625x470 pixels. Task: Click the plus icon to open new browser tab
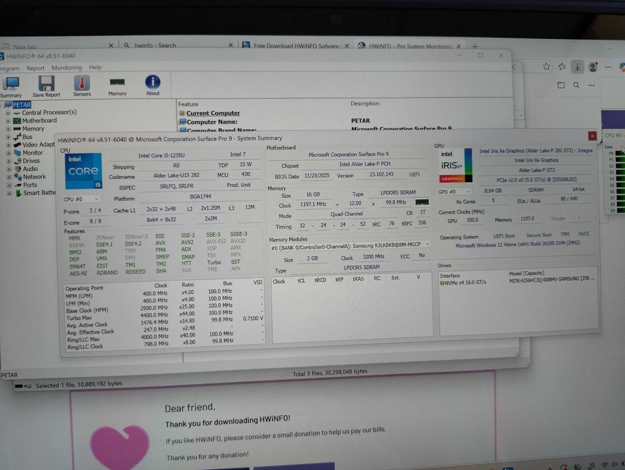[x=475, y=46]
